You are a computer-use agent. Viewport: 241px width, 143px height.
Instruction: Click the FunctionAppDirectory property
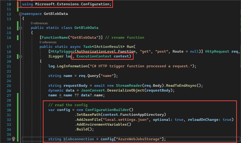[142, 115]
